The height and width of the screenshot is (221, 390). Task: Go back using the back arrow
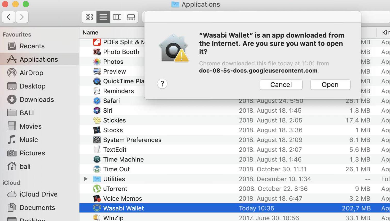(x=9, y=17)
